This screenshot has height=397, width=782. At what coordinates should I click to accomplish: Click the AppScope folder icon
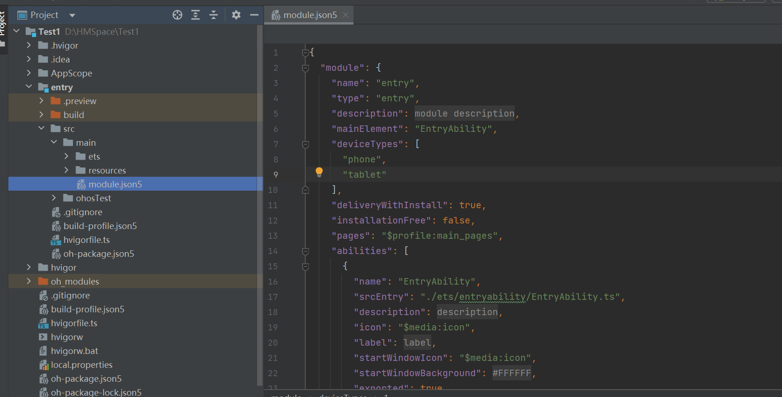pos(43,73)
